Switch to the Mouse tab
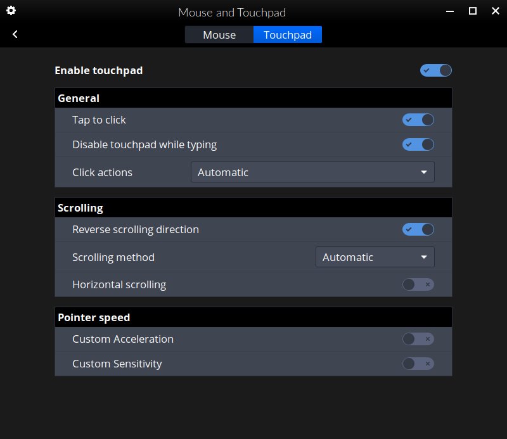The image size is (507, 439). pyautogui.click(x=219, y=35)
